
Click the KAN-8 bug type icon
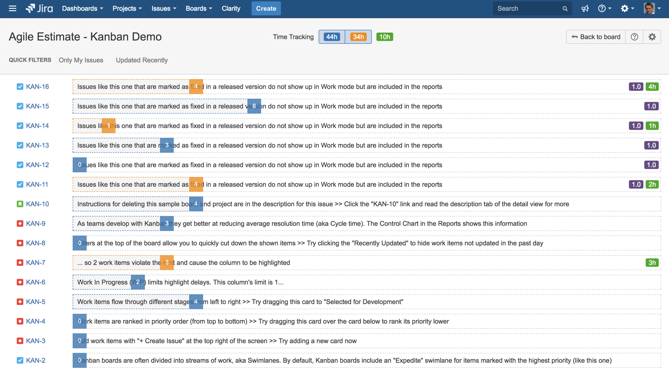click(20, 243)
